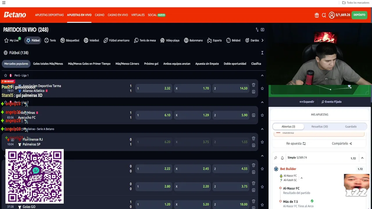Collapse the Brasileirao Serie A Betano section
Image resolution: width=372 pixels, height=209 pixels.
(262, 129)
